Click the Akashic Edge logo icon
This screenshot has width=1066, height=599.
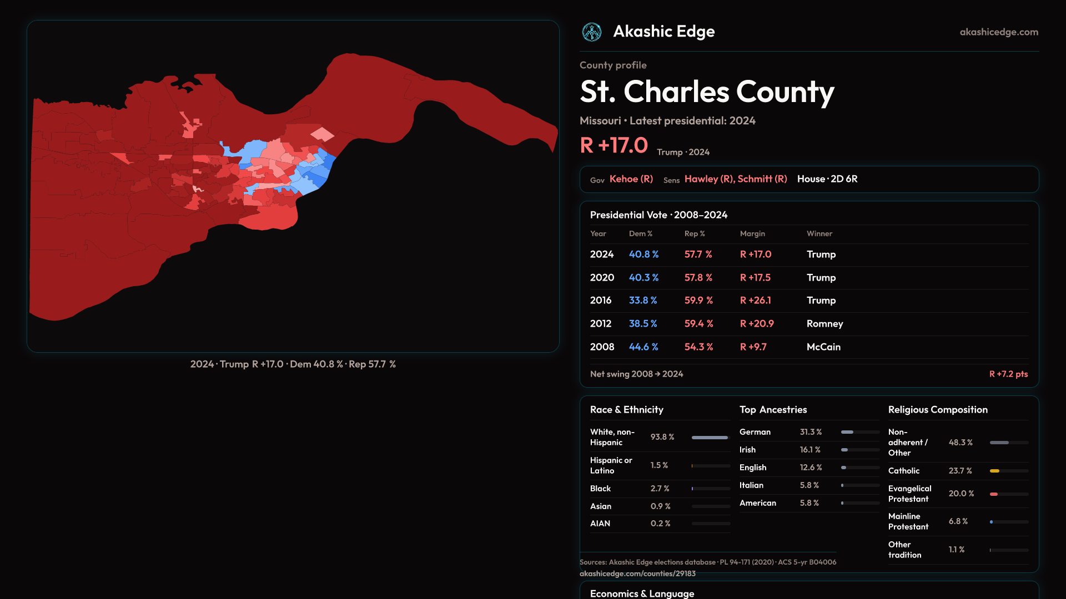tap(591, 32)
